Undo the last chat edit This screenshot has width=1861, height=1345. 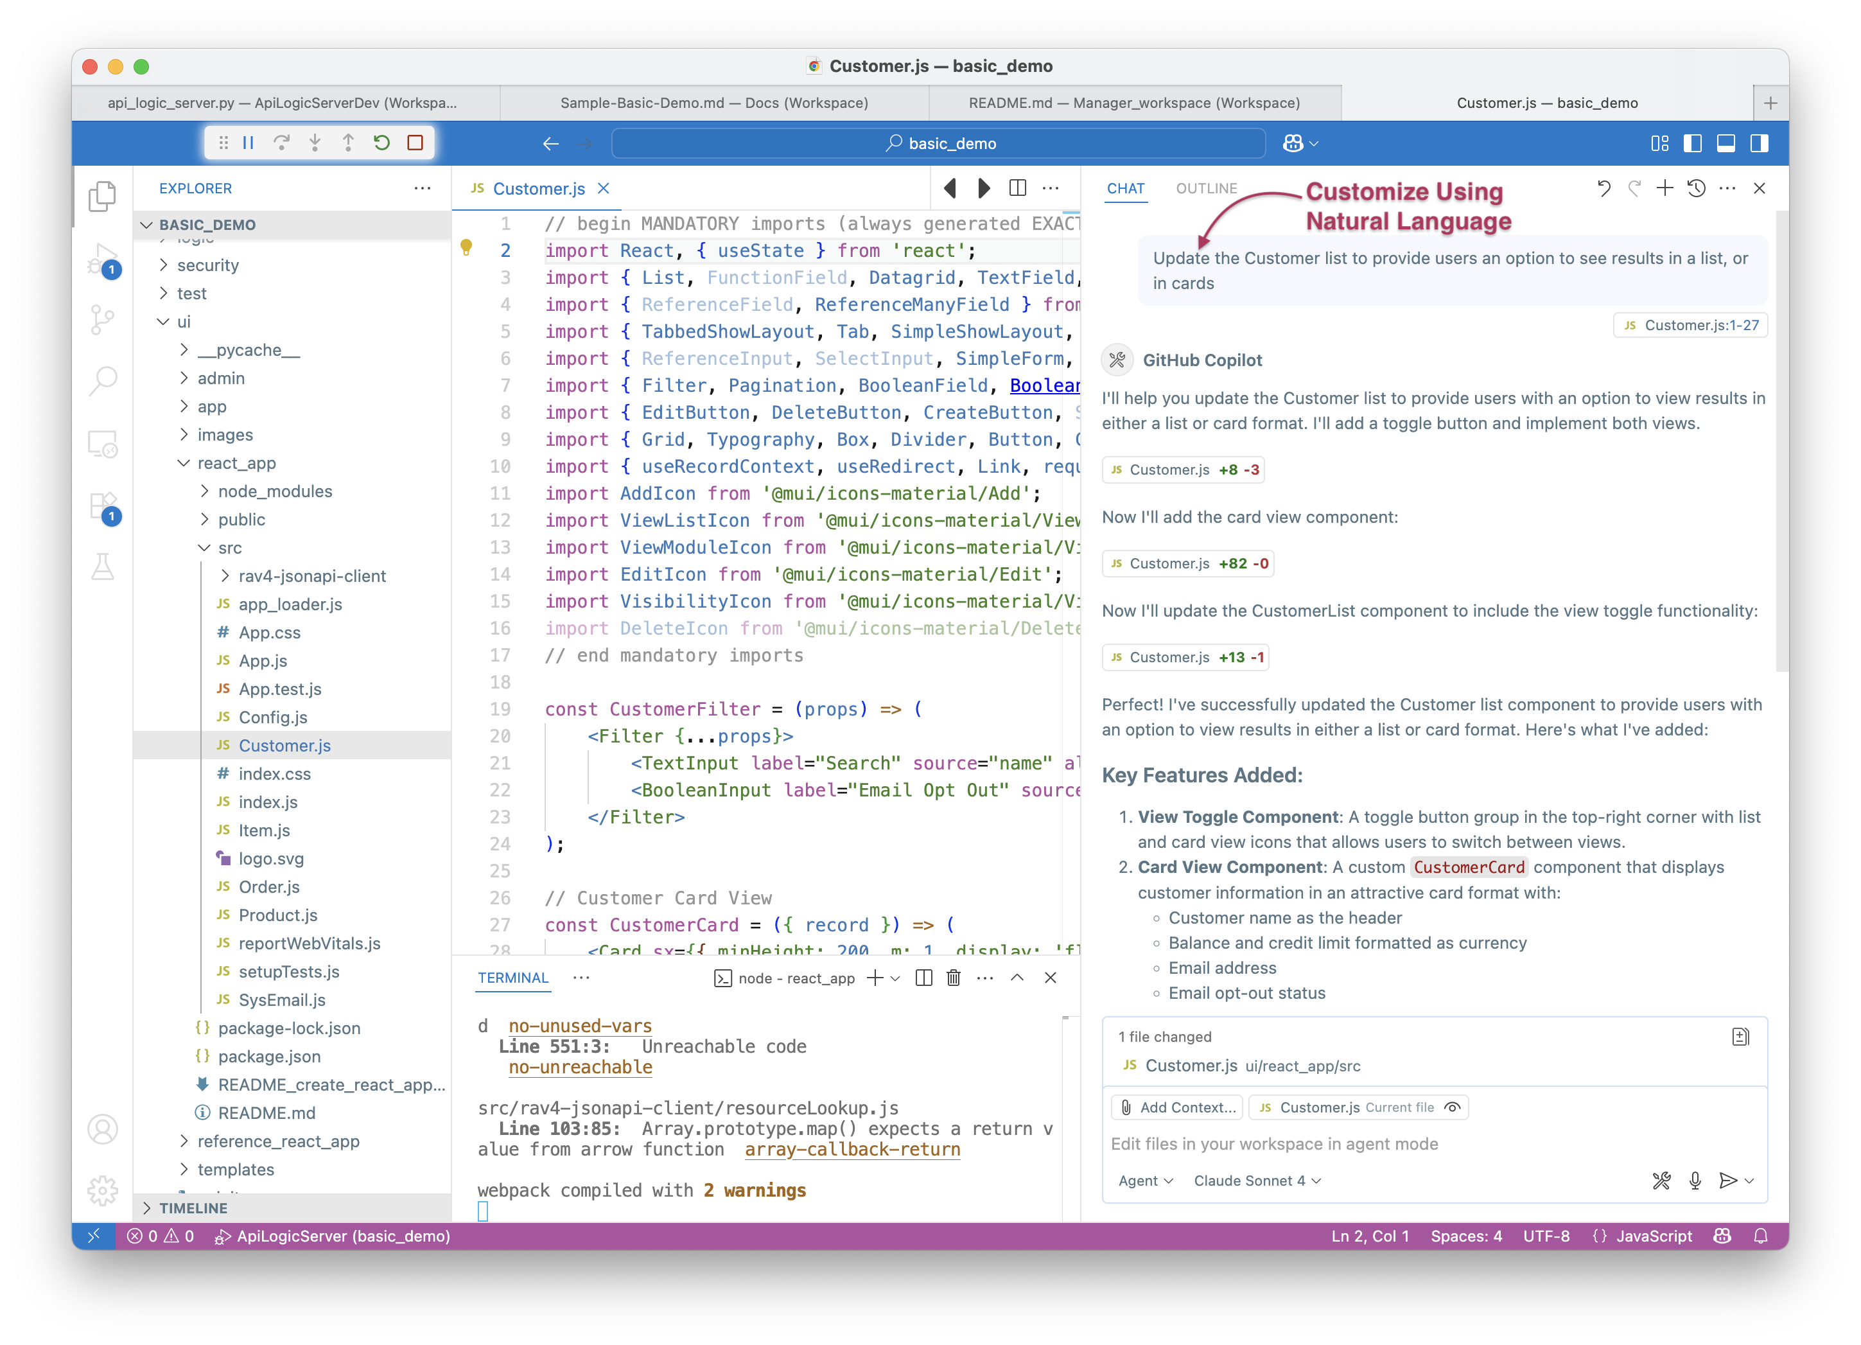coord(1603,188)
